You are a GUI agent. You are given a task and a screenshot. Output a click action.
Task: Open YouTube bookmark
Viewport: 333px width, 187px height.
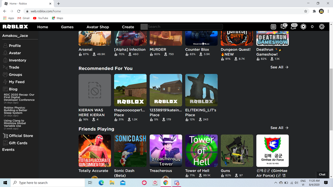[x=41, y=18]
